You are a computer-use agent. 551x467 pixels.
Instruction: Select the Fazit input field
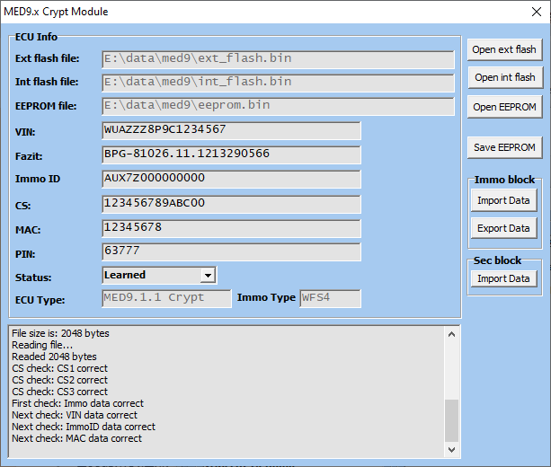click(231, 154)
